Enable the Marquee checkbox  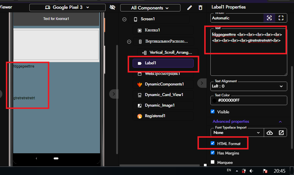213,162
